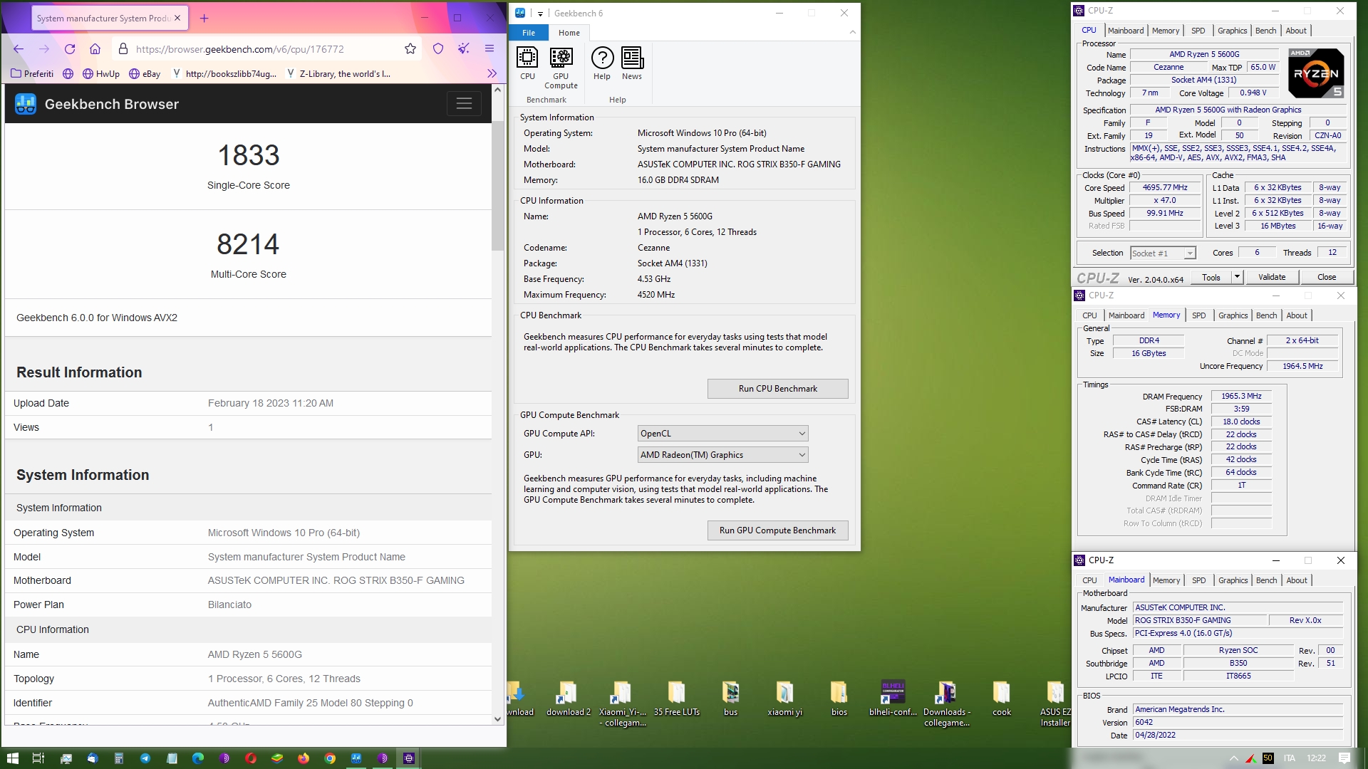Show hidden system tray icons chevron
This screenshot has width=1368, height=769.
pos(1233,758)
